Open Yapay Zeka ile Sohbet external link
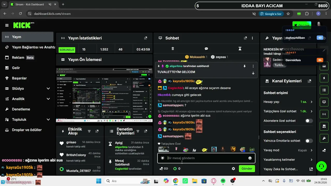 pos(311,169)
